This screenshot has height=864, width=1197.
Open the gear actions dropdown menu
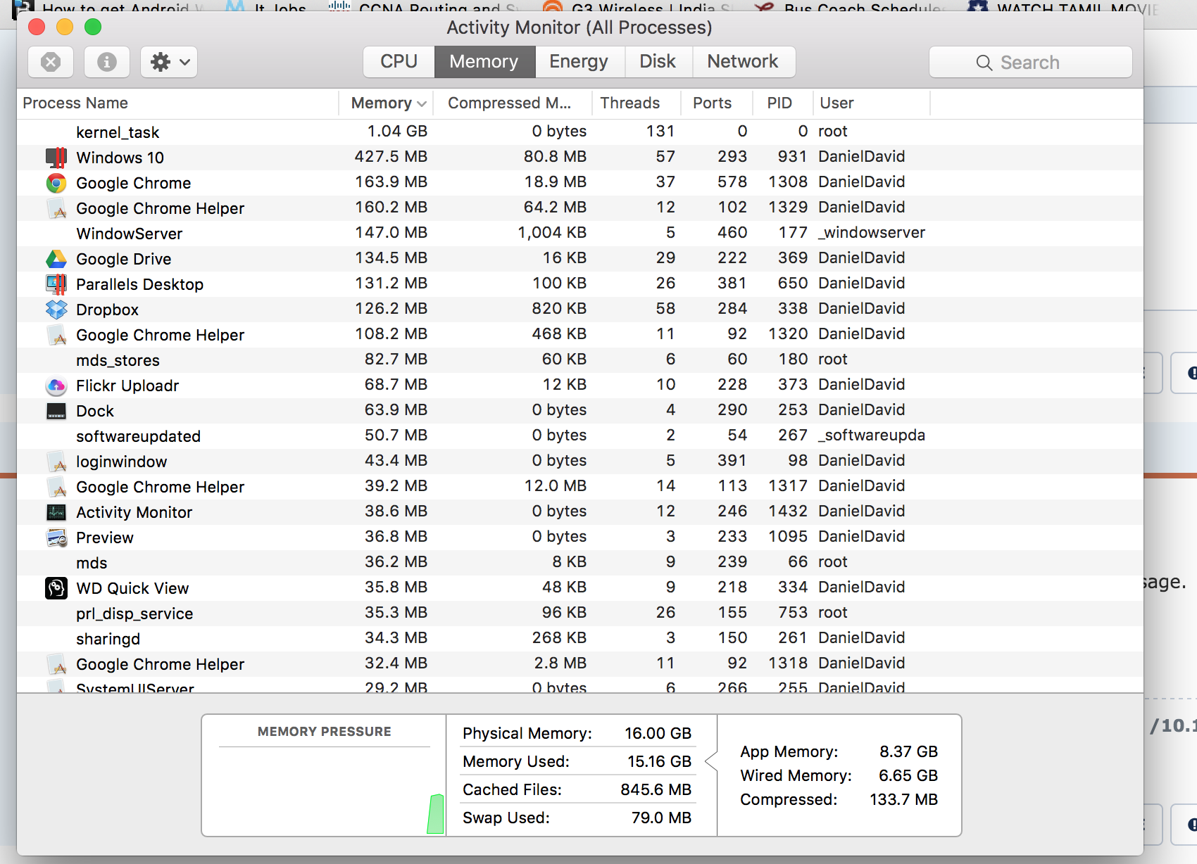169,62
